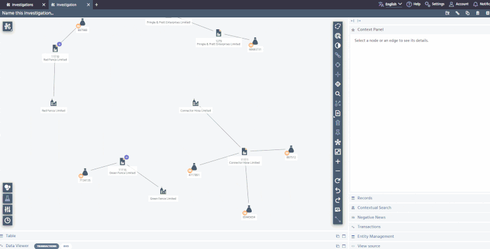This screenshot has width=490, height=249.
Task: Select the white pill next to TRANSACTIONS
Action: coord(66,246)
